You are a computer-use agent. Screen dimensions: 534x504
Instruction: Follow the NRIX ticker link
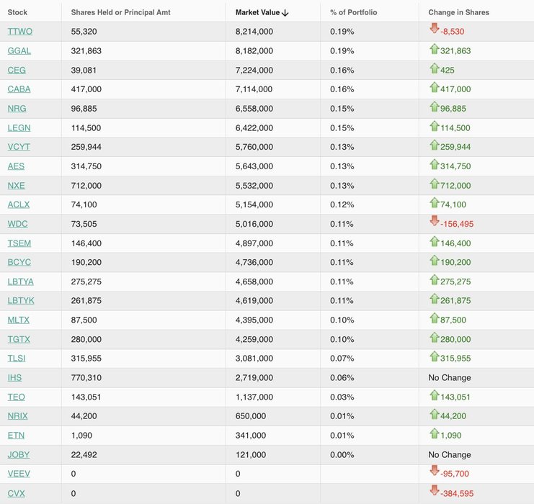pyautogui.click(x=18, y=416)
